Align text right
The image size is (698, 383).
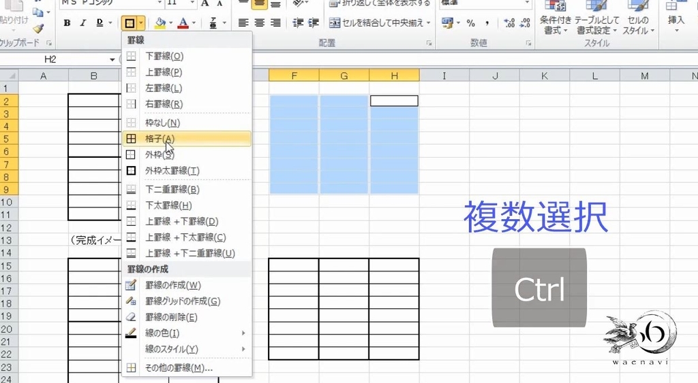(x=275, y=22)
